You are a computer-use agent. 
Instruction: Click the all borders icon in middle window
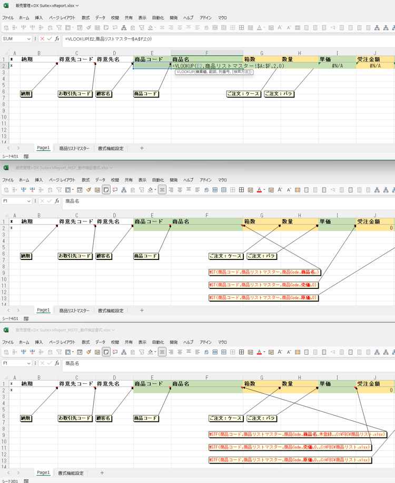(x=242, y=190)
